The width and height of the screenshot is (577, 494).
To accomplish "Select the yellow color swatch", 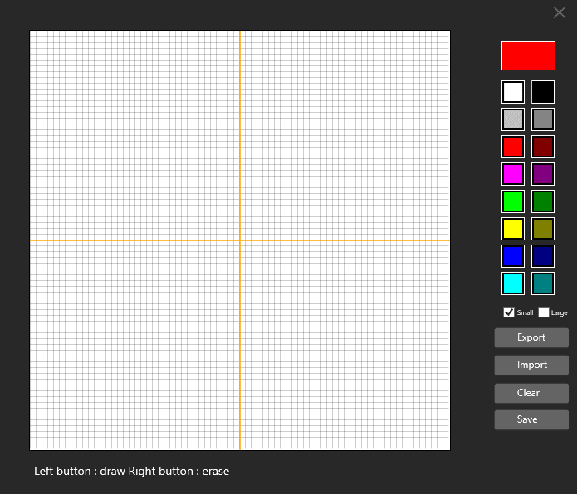I will pyautogui.click(x=513, y=229).
